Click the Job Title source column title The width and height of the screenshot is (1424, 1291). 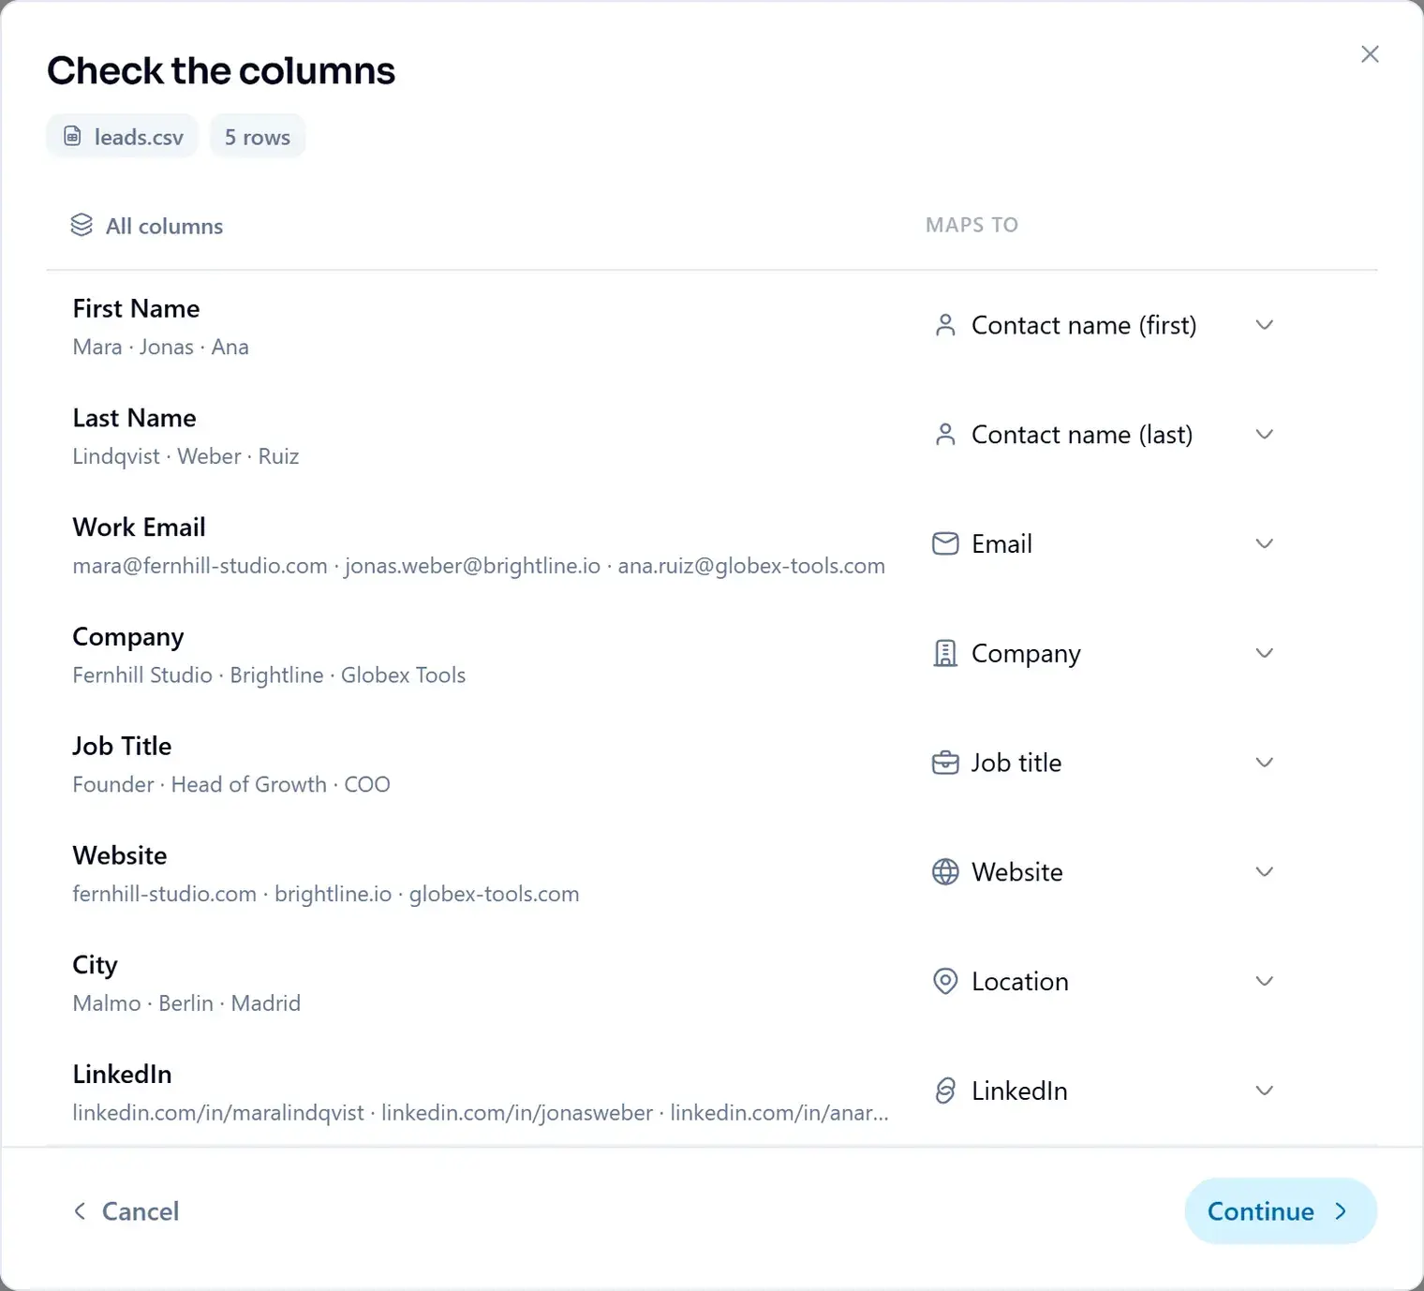click(122, 746)
